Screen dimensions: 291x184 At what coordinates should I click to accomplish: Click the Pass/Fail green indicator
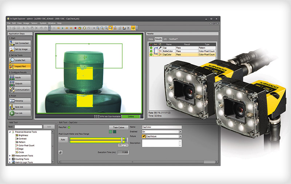point(69,127)
